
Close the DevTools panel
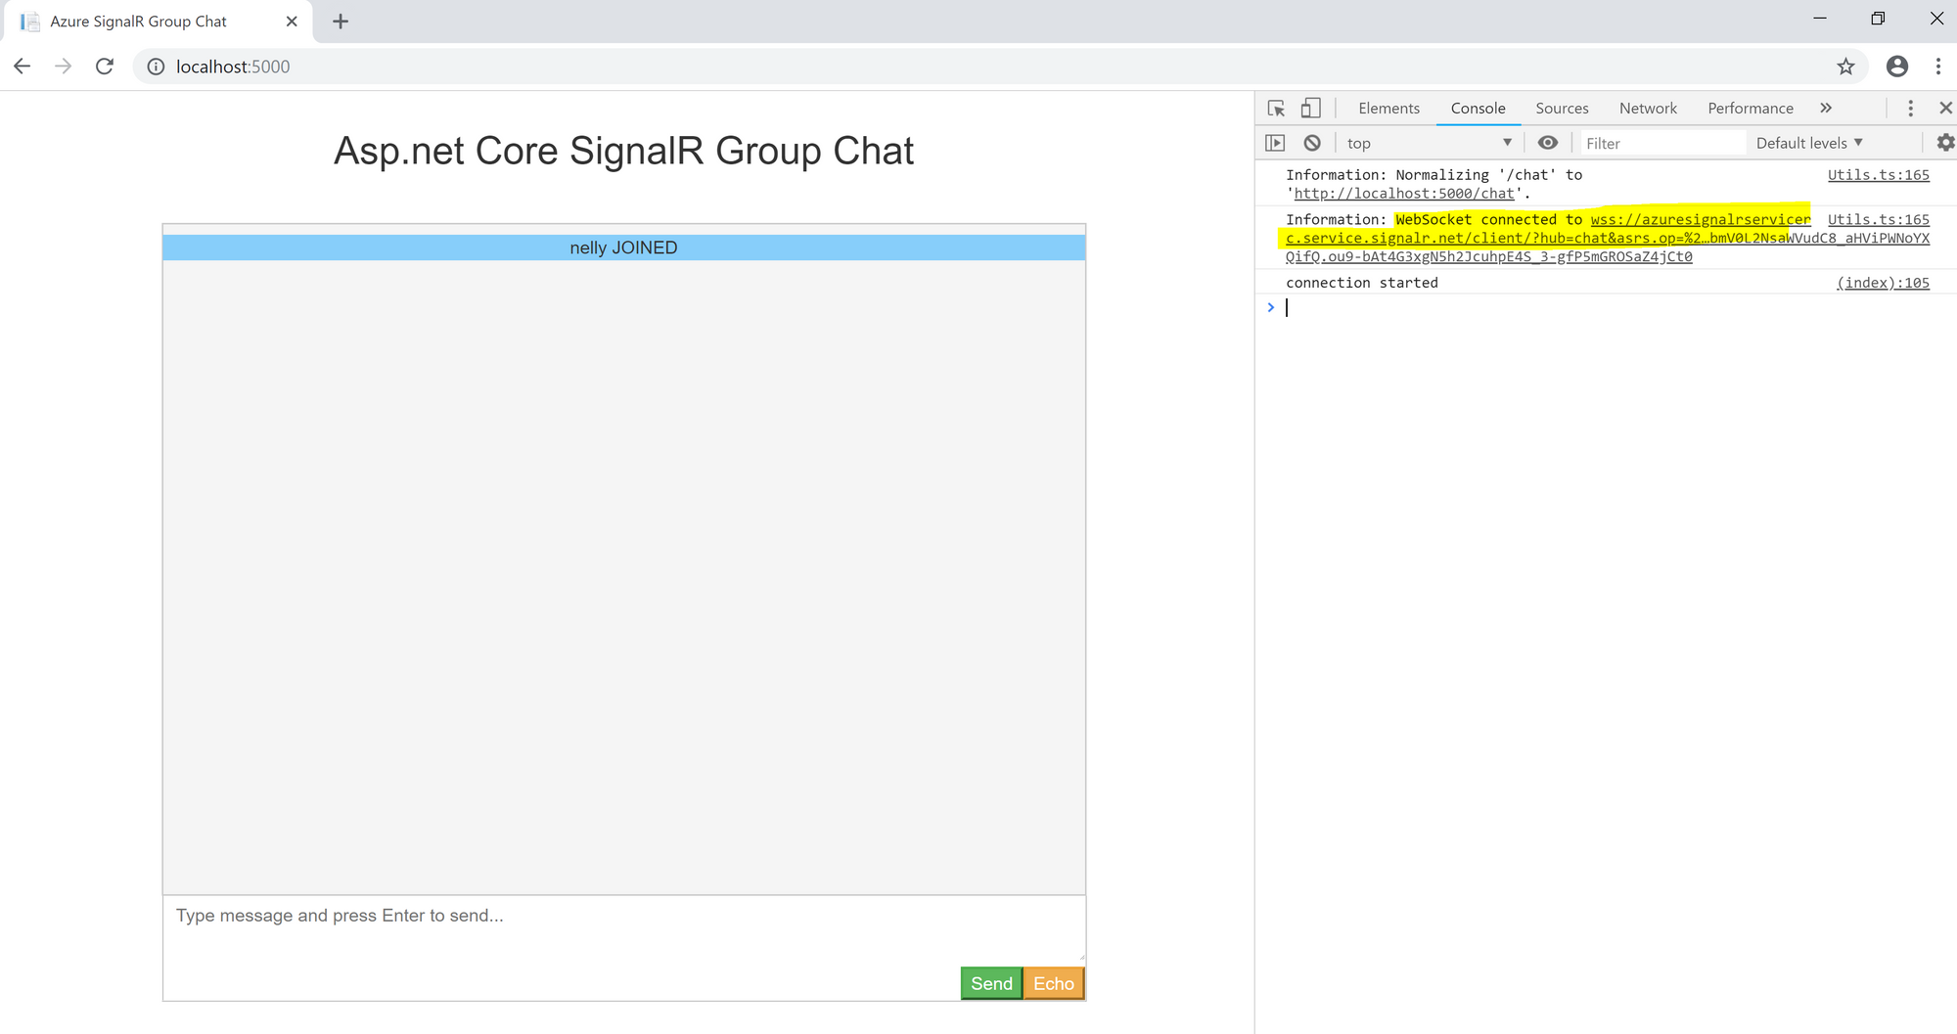click(1945, 109)
